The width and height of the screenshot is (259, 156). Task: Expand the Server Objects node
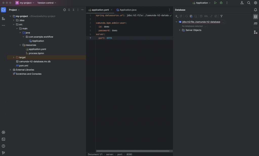click(180, 30)
